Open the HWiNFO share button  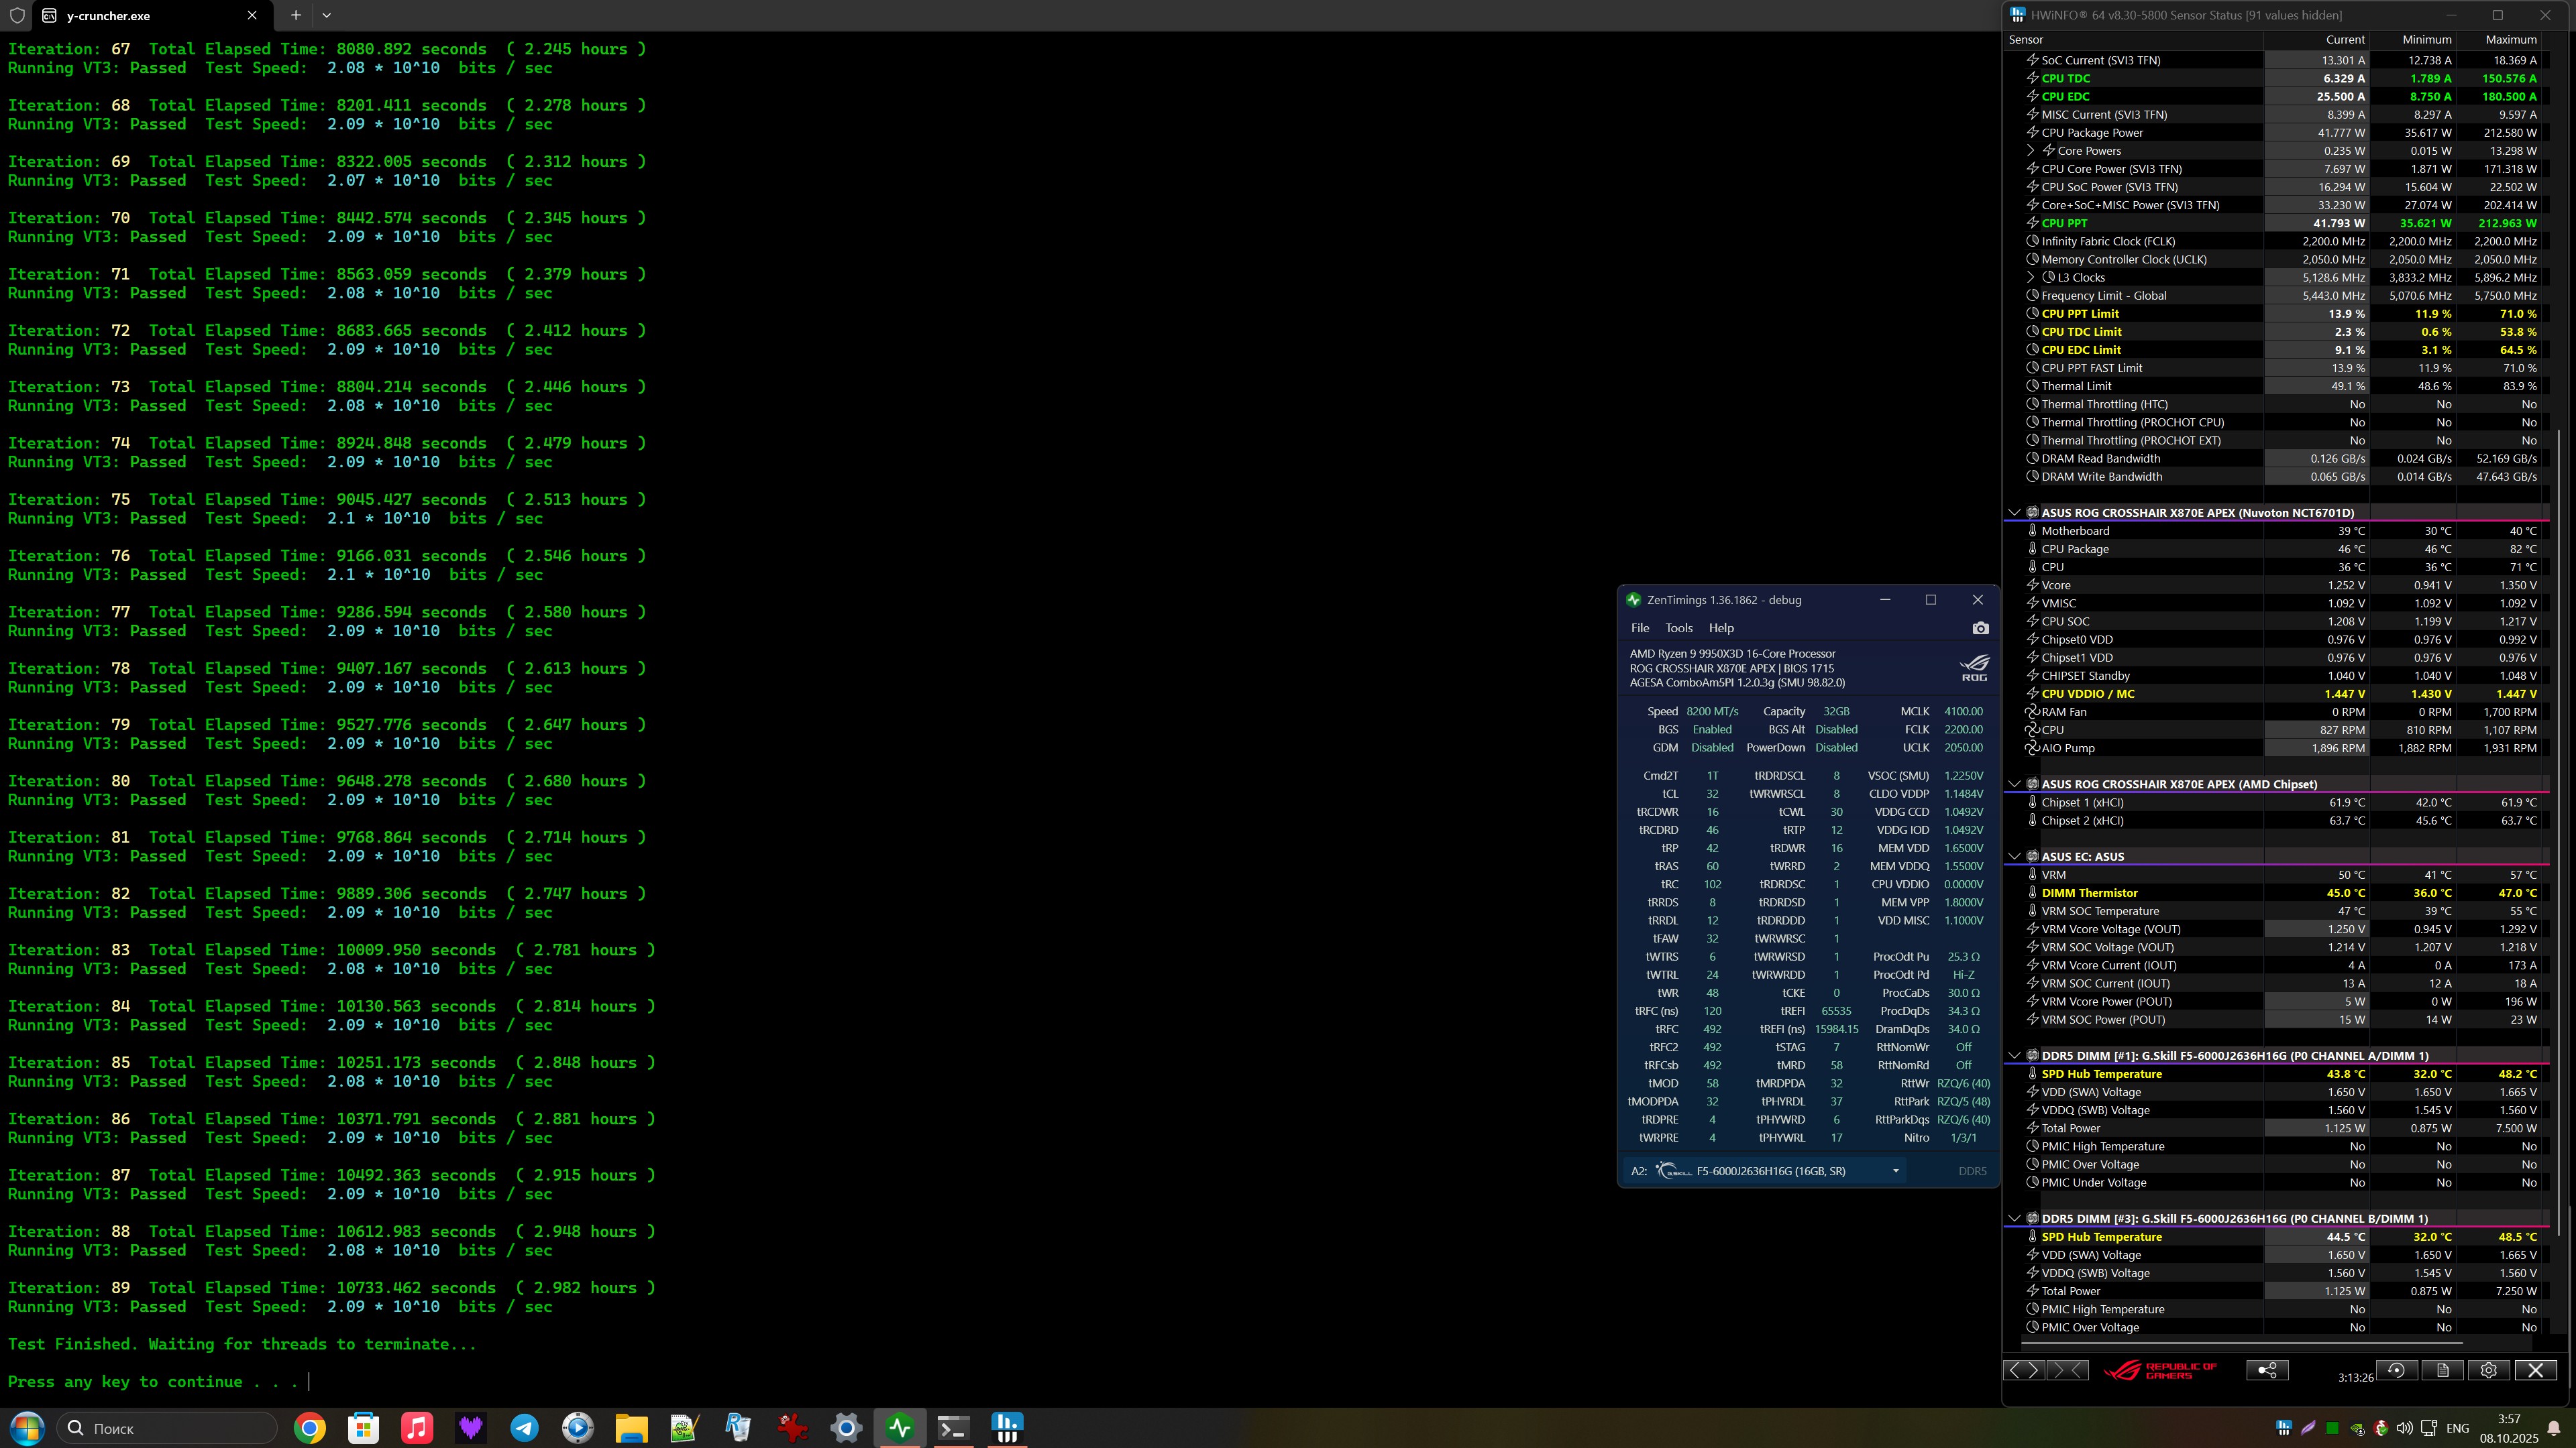(2267, 1370)
